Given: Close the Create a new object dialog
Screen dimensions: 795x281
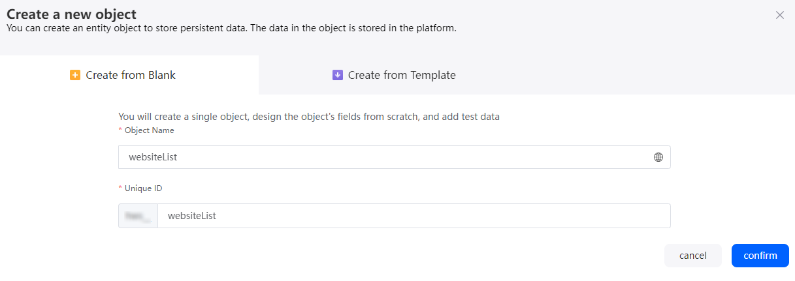Looking at the screenshot, I should (x=779, y=15).
